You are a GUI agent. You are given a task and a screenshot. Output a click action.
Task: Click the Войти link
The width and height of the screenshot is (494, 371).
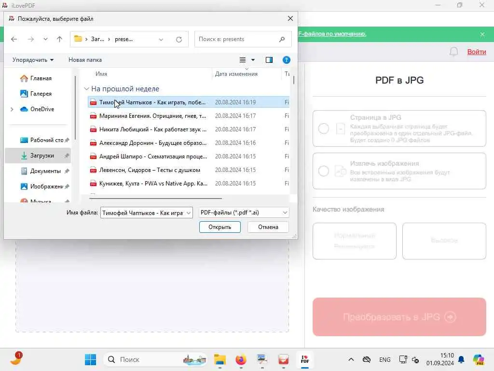tap(476, 52)
